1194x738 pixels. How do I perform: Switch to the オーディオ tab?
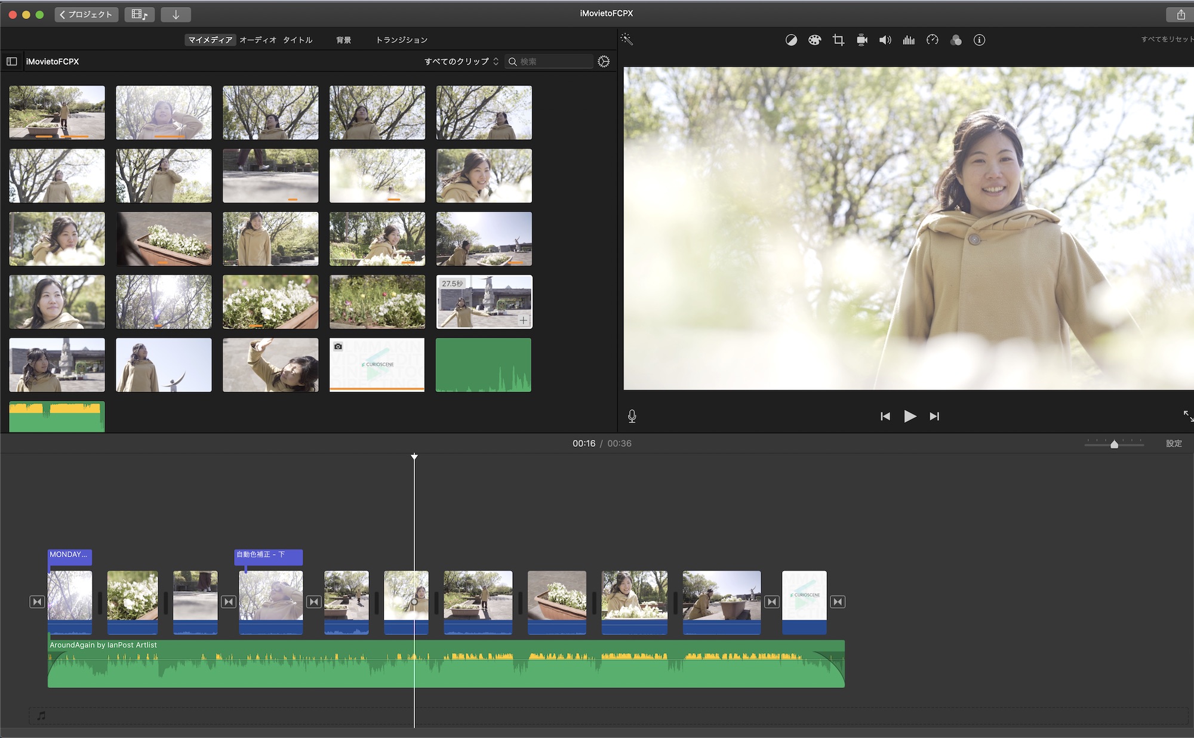pos(258,40)
